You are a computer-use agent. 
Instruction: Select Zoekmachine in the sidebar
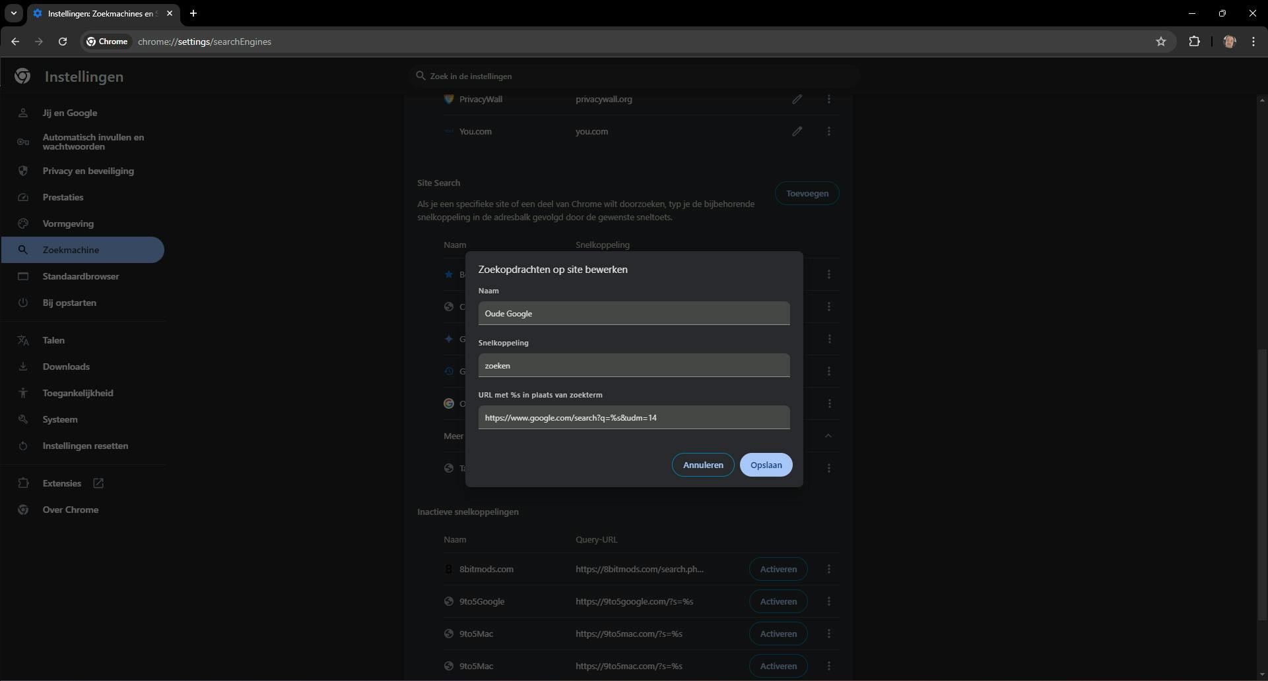coord(83,250)
